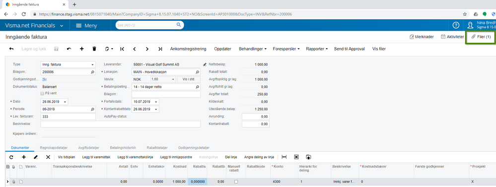The height and width of the screenshot is (187, 496).
Task: Switch to the Rabattdetaljer tab
Action: (x=157, y=147)
